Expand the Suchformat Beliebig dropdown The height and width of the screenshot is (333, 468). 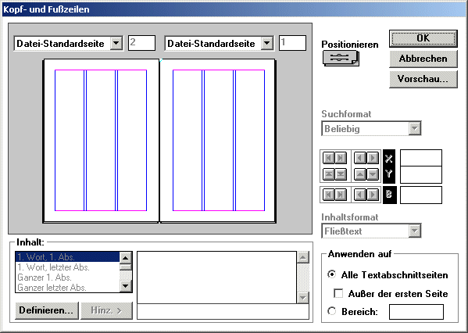click(x=415, y=129)
